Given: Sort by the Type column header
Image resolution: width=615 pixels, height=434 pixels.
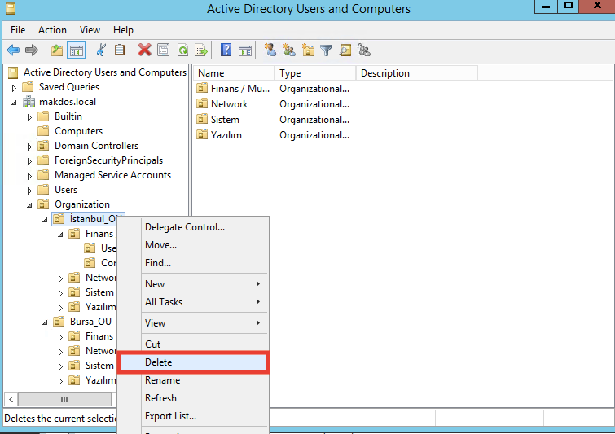Looking at the screenshot, I should pos(315,73).
